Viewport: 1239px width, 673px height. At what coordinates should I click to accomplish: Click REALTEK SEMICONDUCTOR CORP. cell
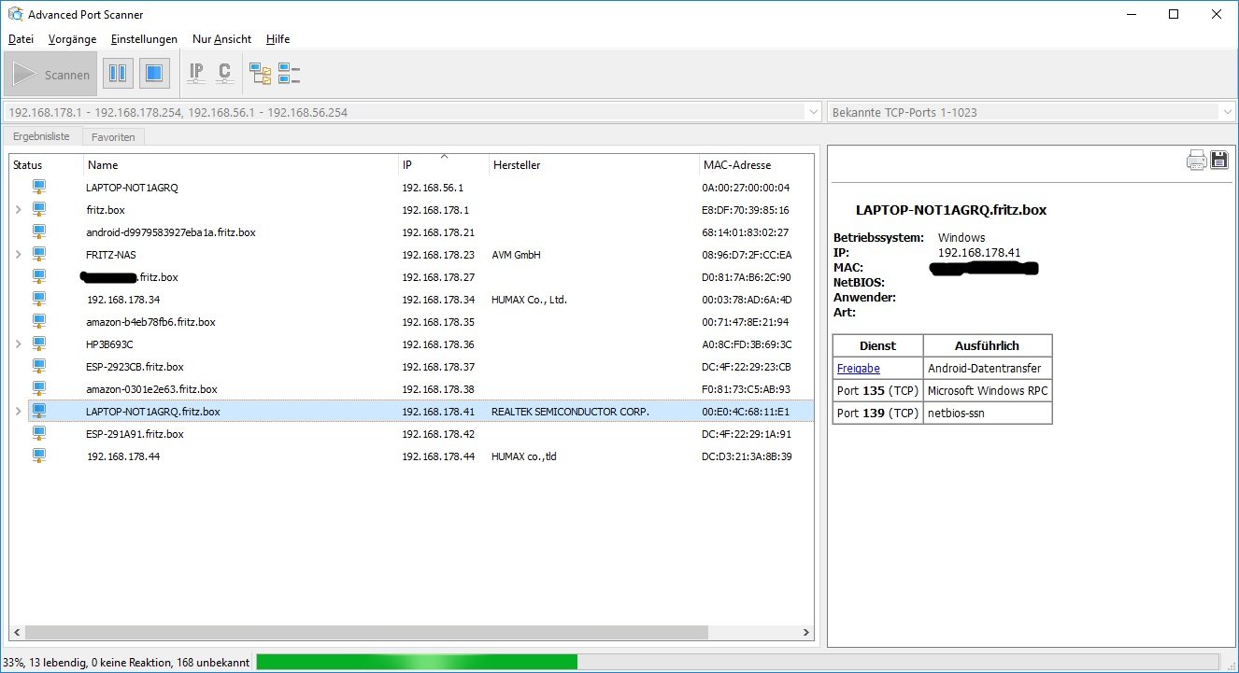[570, 412]
